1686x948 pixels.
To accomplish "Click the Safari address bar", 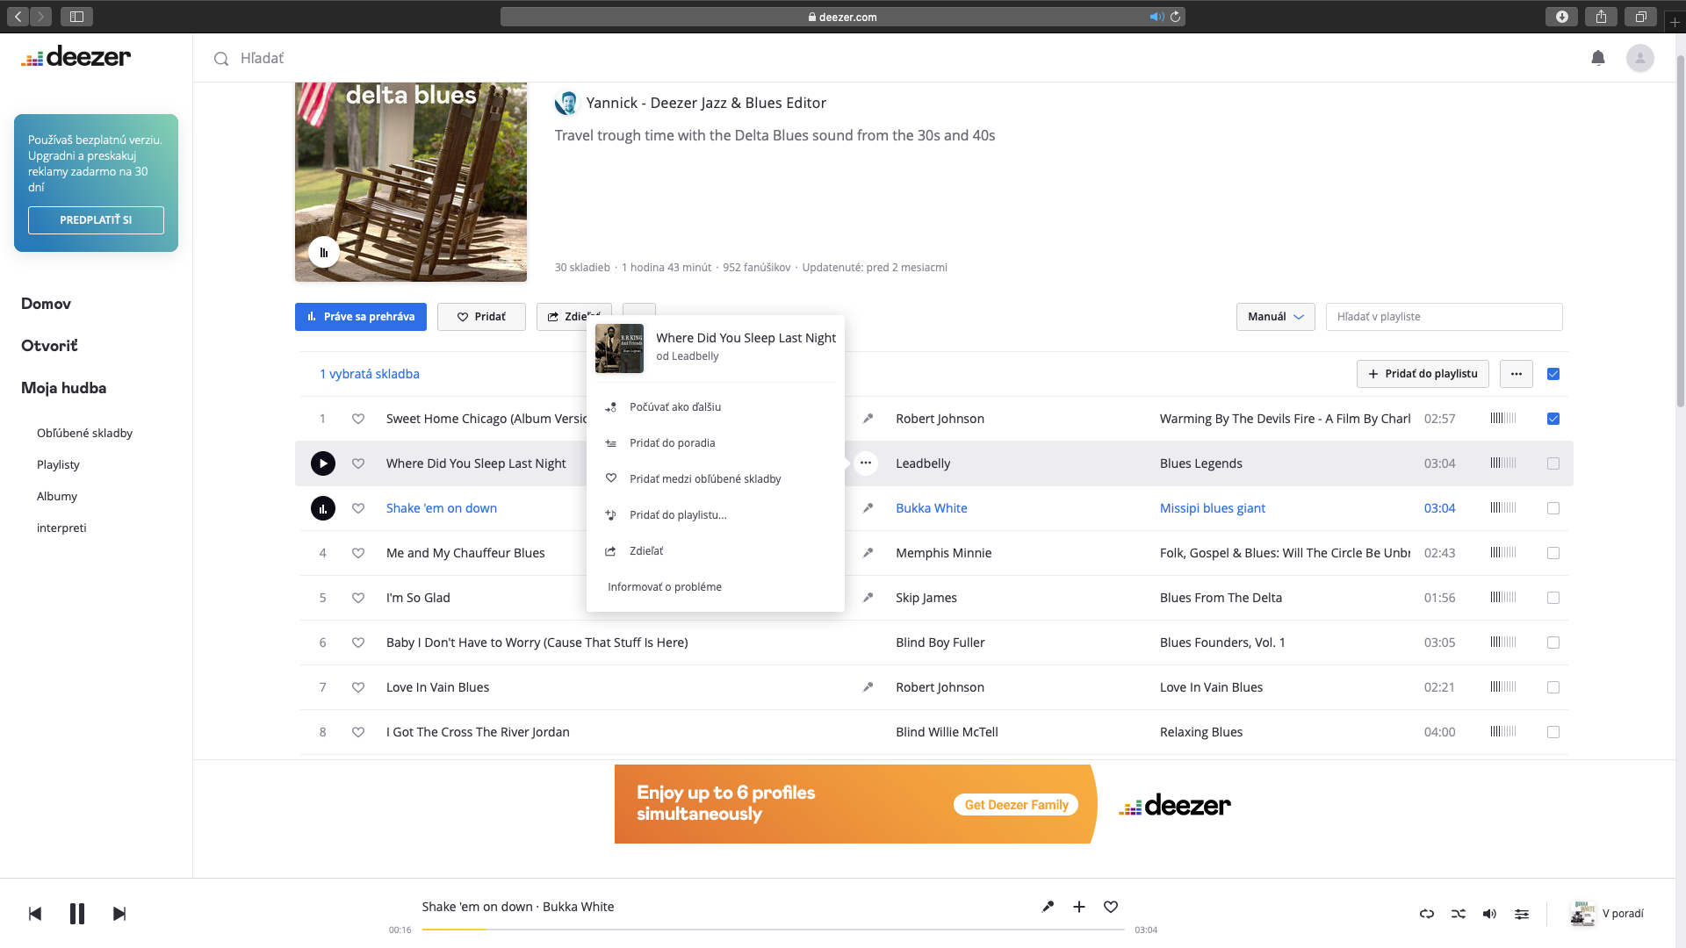I will coord(842,17).
